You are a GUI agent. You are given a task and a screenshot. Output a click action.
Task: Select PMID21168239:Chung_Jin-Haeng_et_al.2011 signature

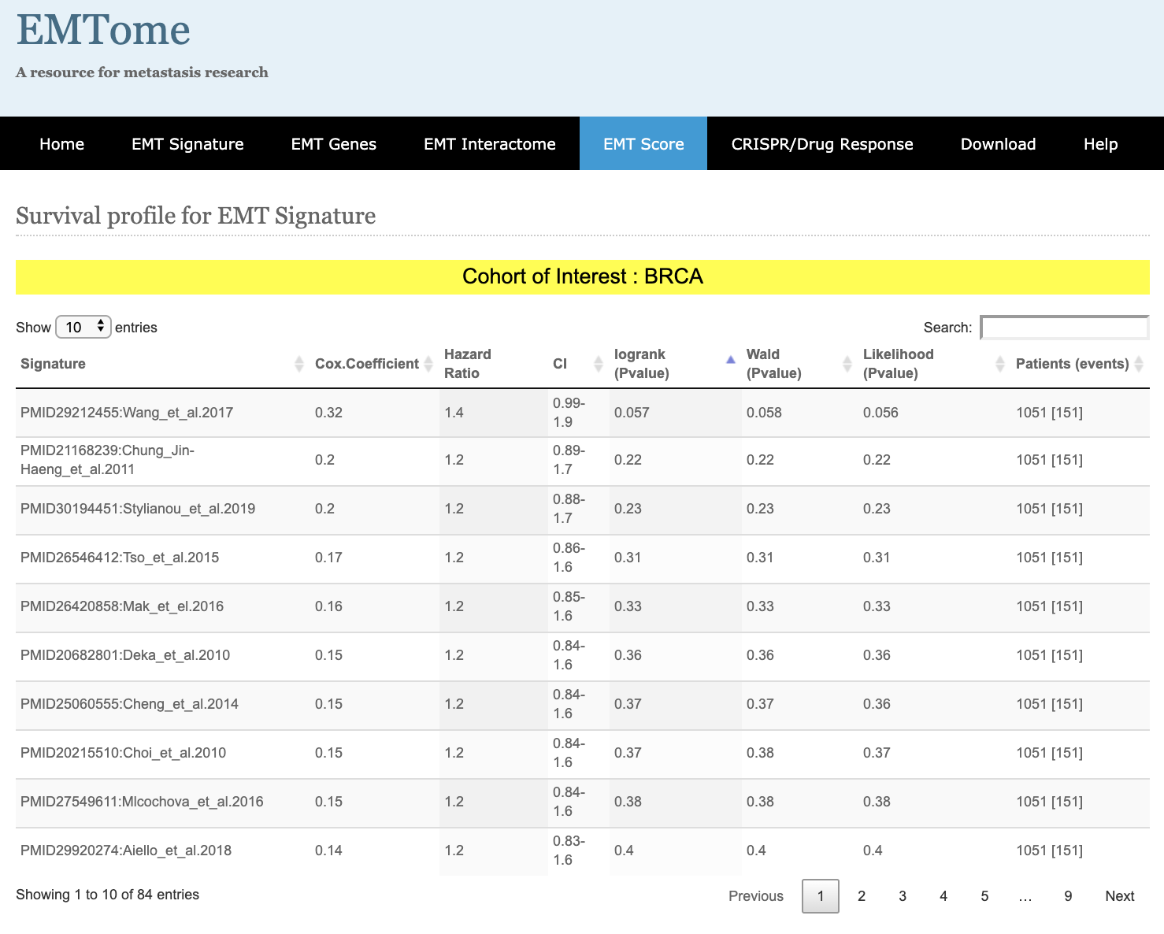pyautogui.click(x=108, y=460)
